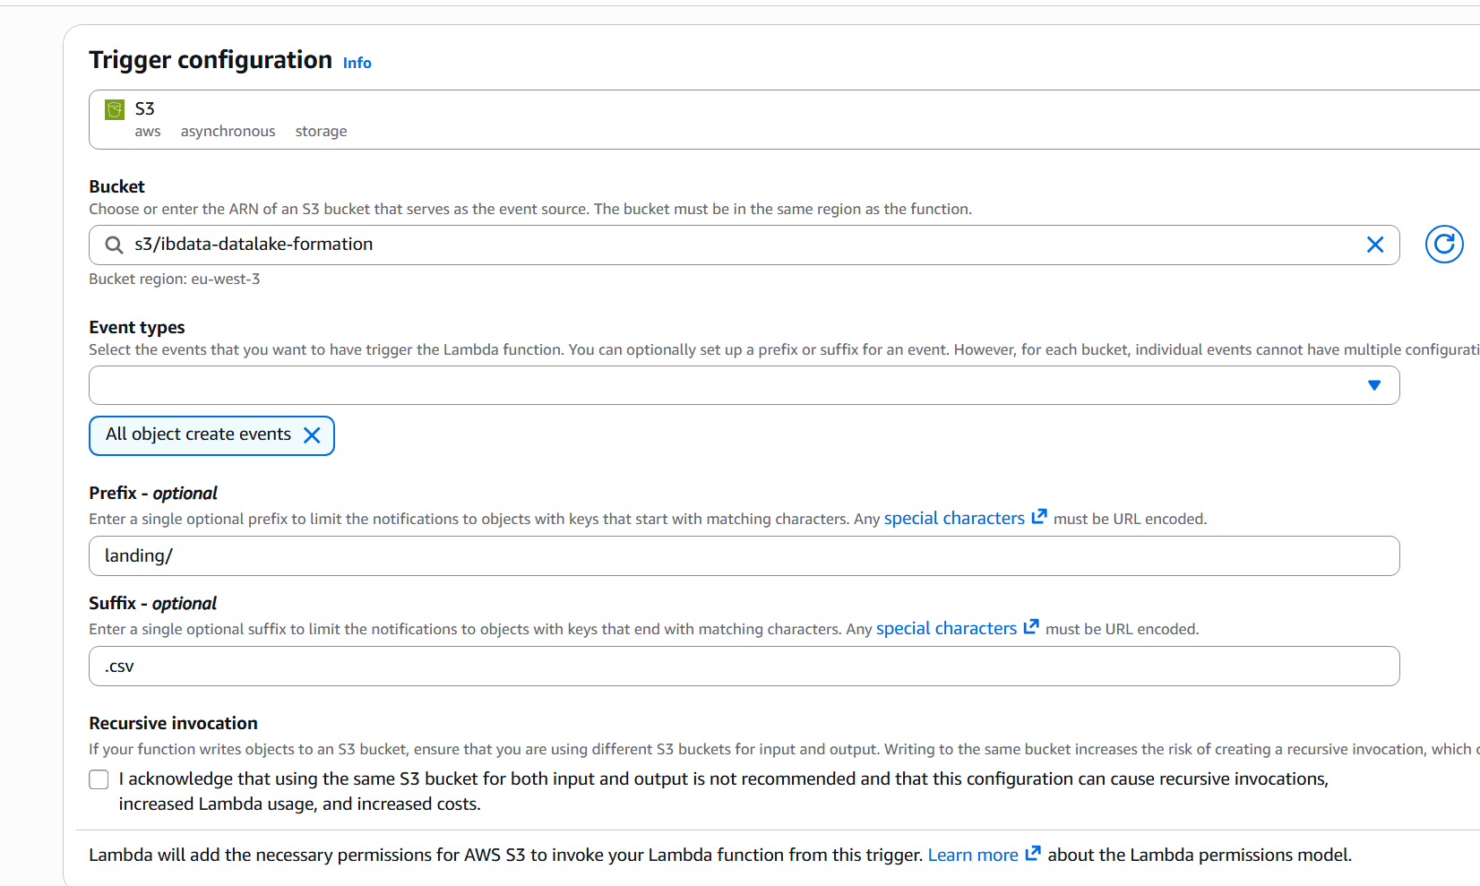Click the All object create events chip
The width and height of the screenshot is (1480, 886).
pos(211,435)
